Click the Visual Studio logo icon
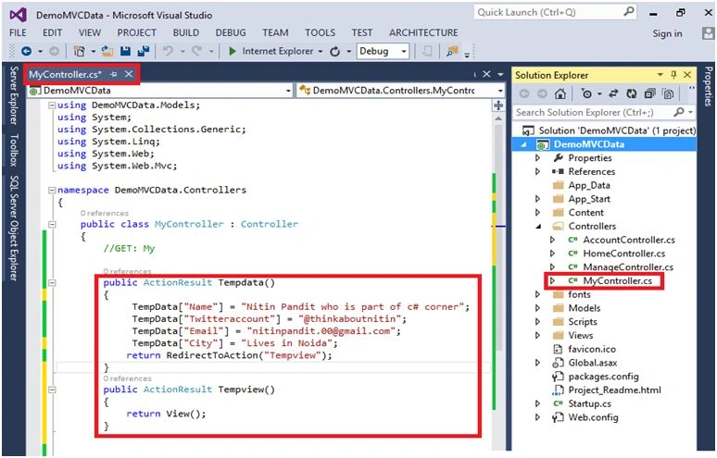Viewport: 717px width, 458px height. pyautogui.click(x=19, y=15)
